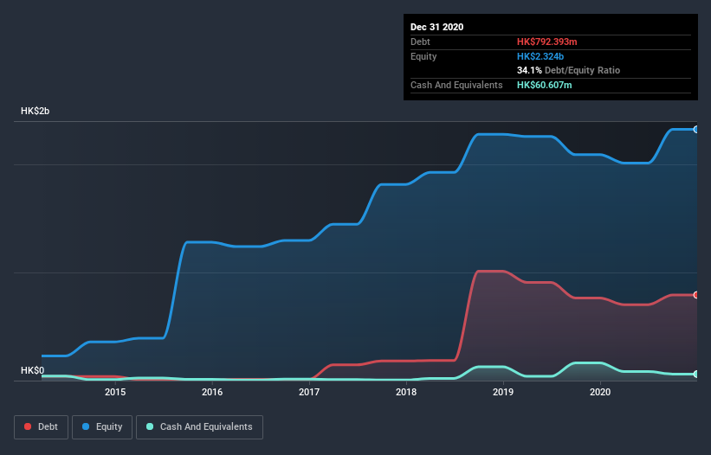Click Cash And Equivalents label in tooltip
This screenshot has width=711, height=455.
point(456,85)
